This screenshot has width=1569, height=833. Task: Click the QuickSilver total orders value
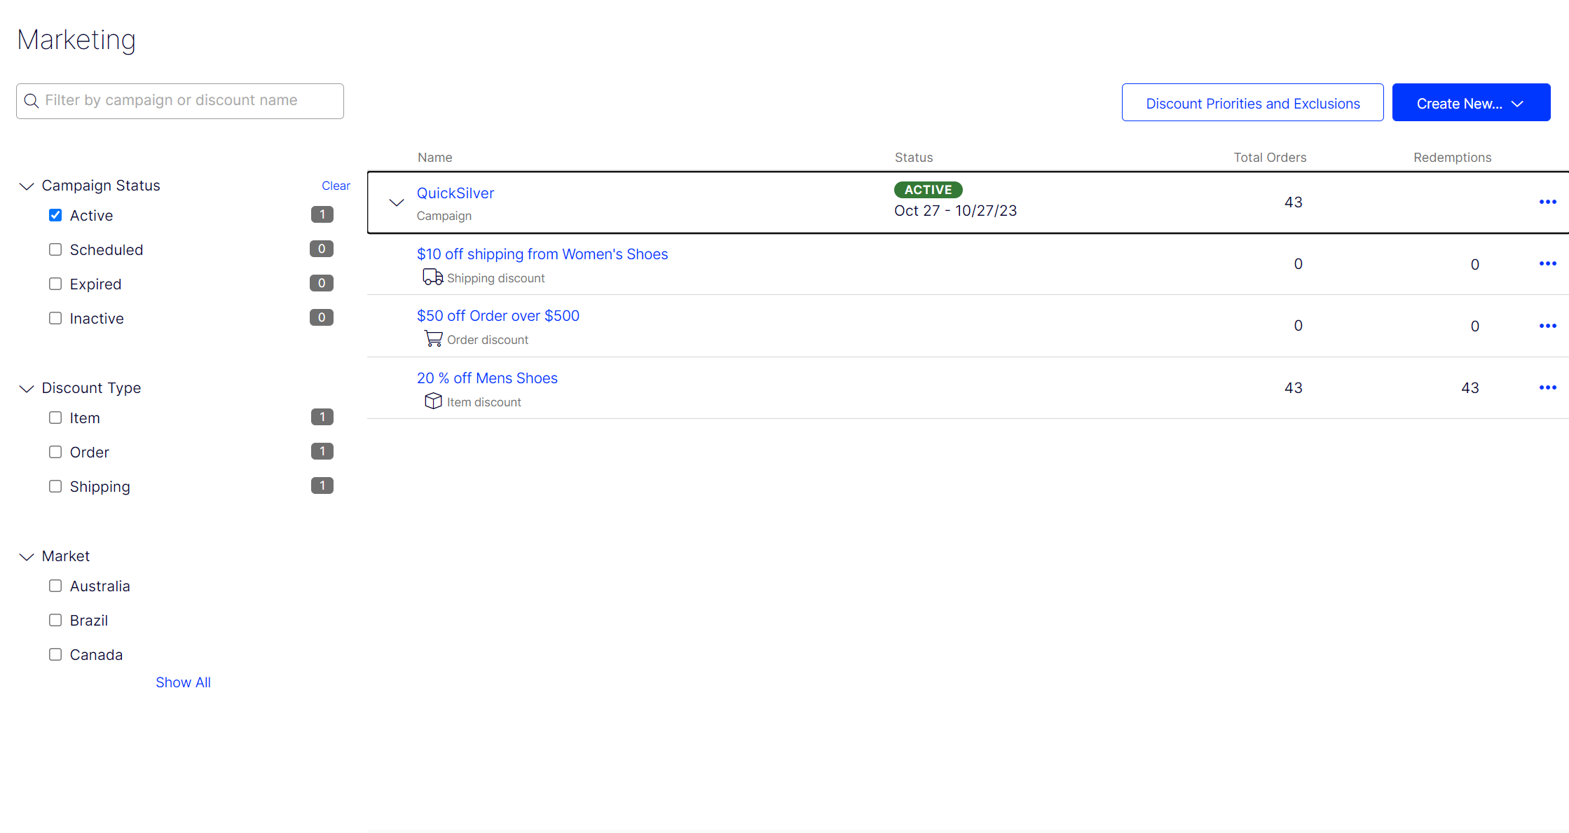coord(1293,202)
